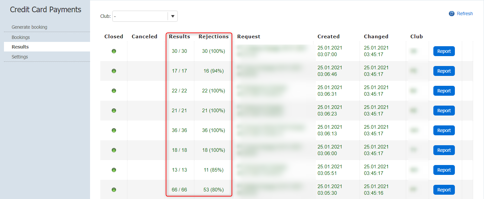Click the Rejections column header
Screen dimensions: 484x199
pos(214,37)
